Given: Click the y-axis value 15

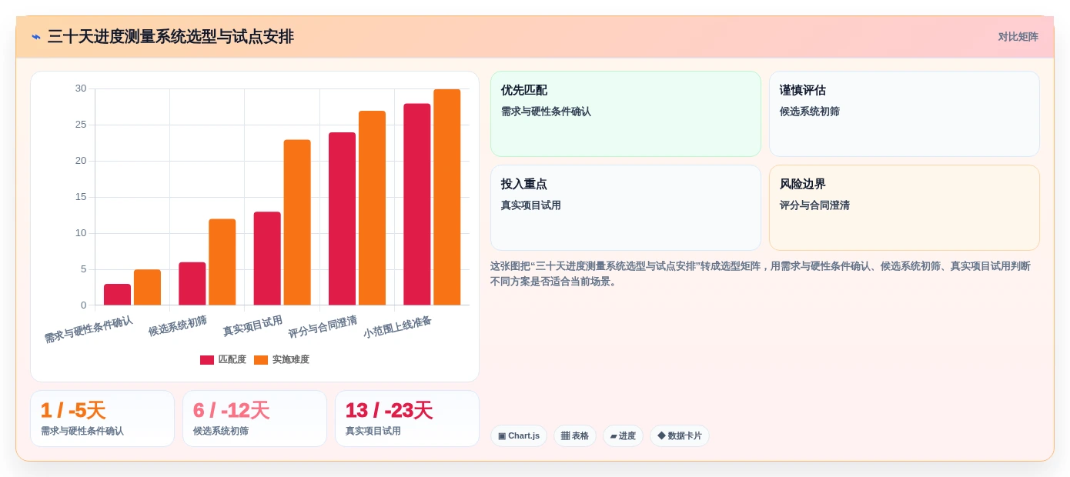Looking at the screenshot, I should (81, 197).
